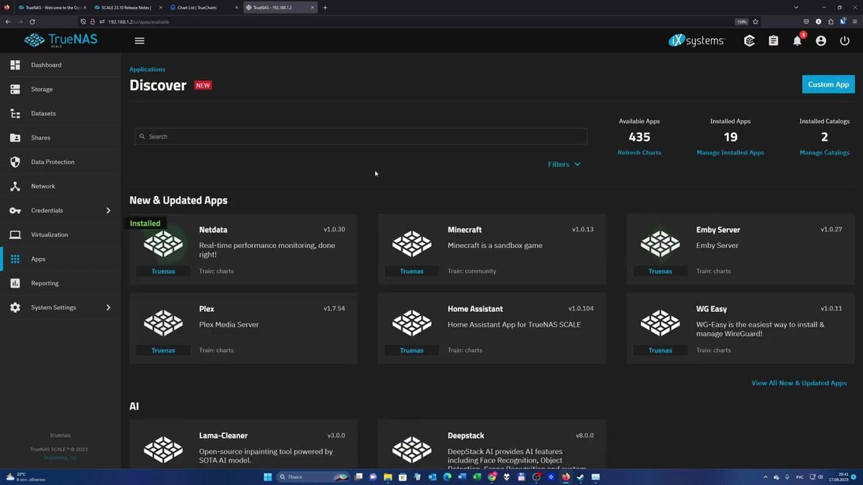Open Shares in the sidebar
Image resolution: width=863 pixels, height=485 pixels.
tap(40, 137)
